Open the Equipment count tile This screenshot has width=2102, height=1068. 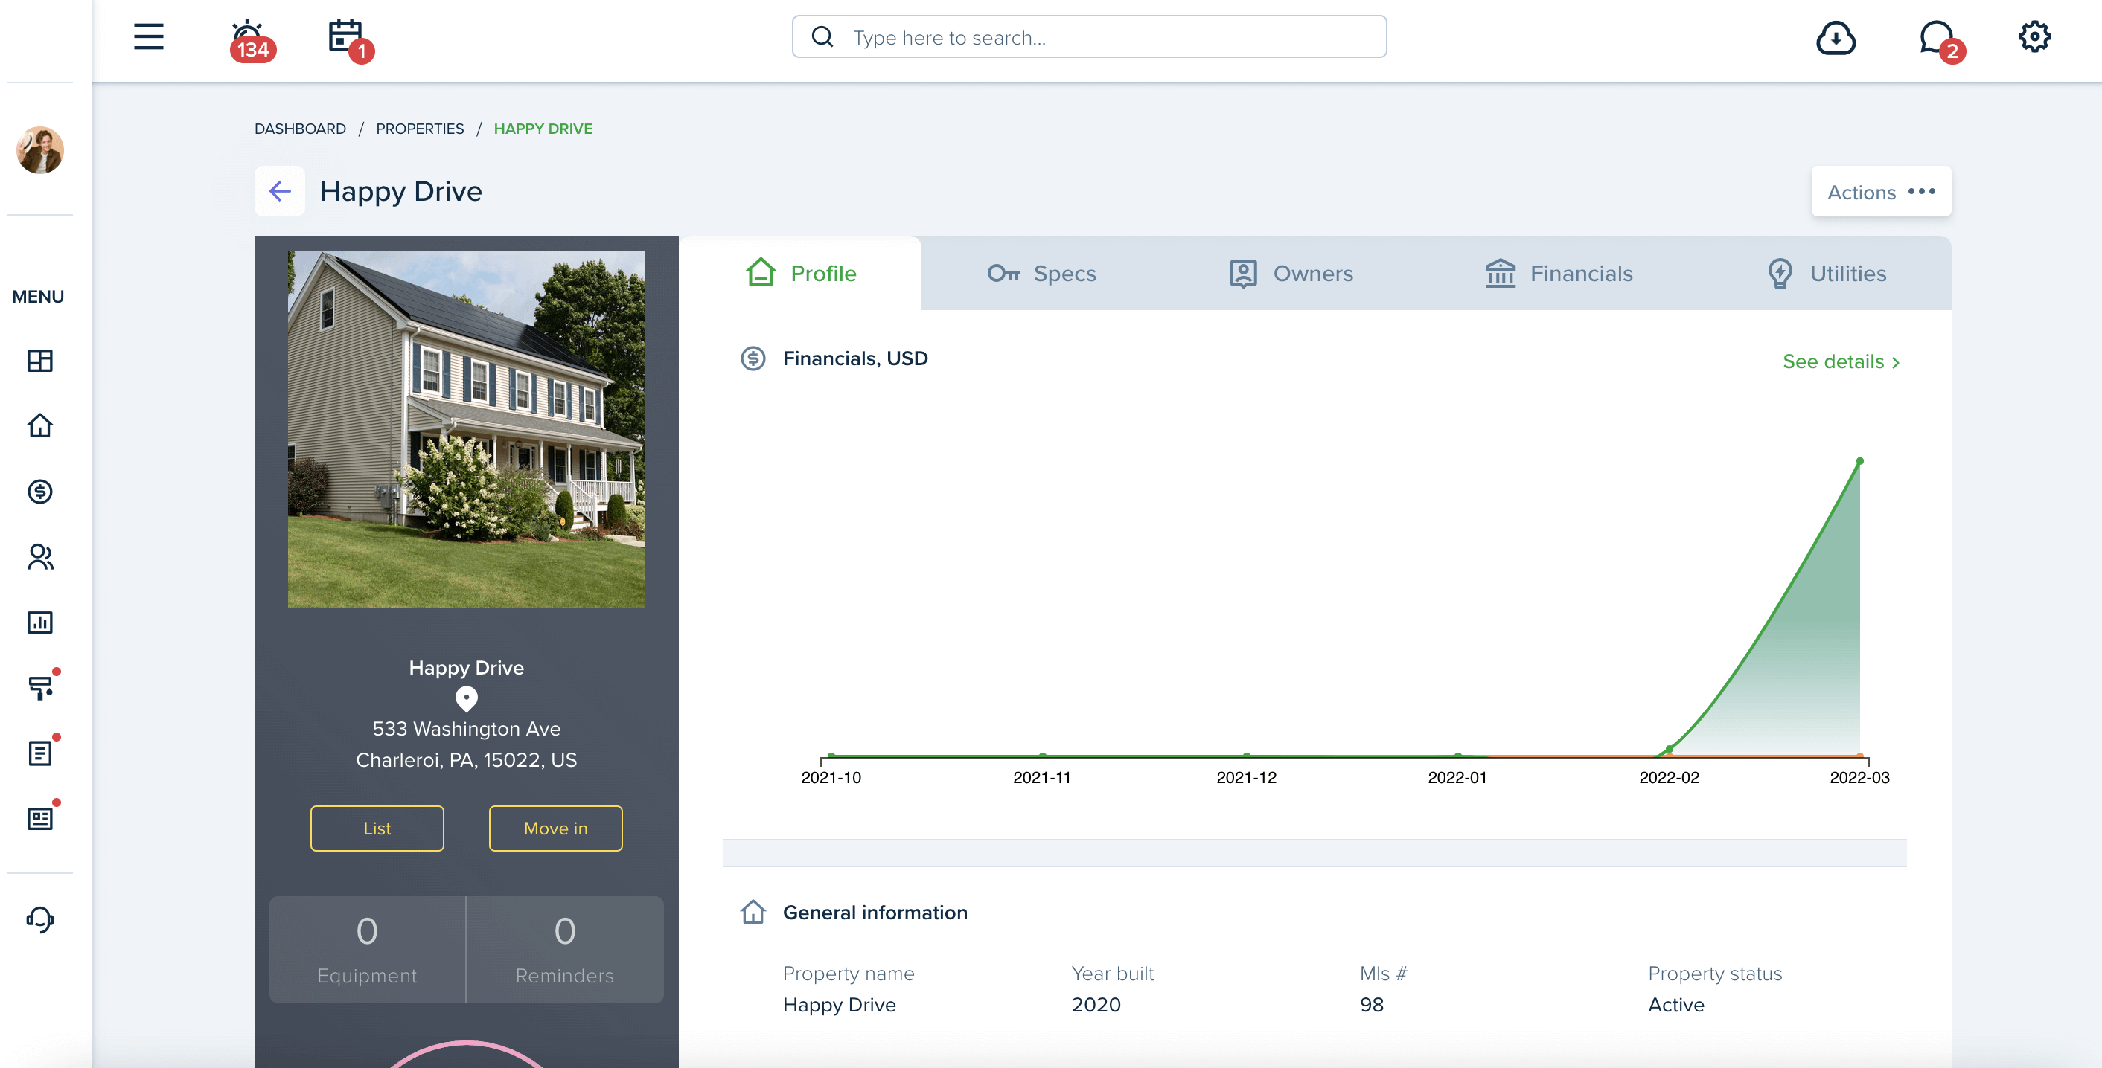point(367,950)
